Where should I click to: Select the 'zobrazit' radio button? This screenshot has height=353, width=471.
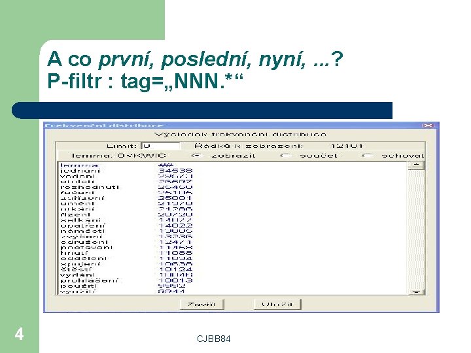pos(197,156)
